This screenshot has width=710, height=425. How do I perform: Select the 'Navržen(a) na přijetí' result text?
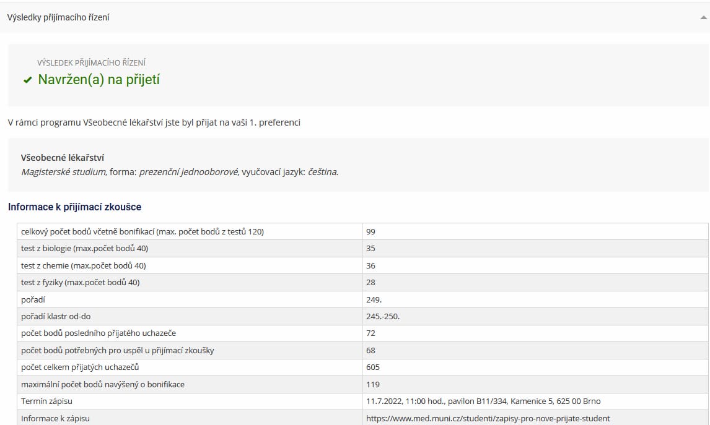pos(99,80)
